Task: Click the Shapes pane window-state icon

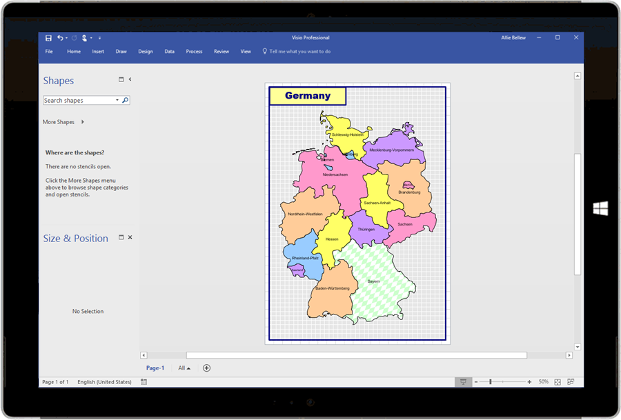Action: point(121,79)
